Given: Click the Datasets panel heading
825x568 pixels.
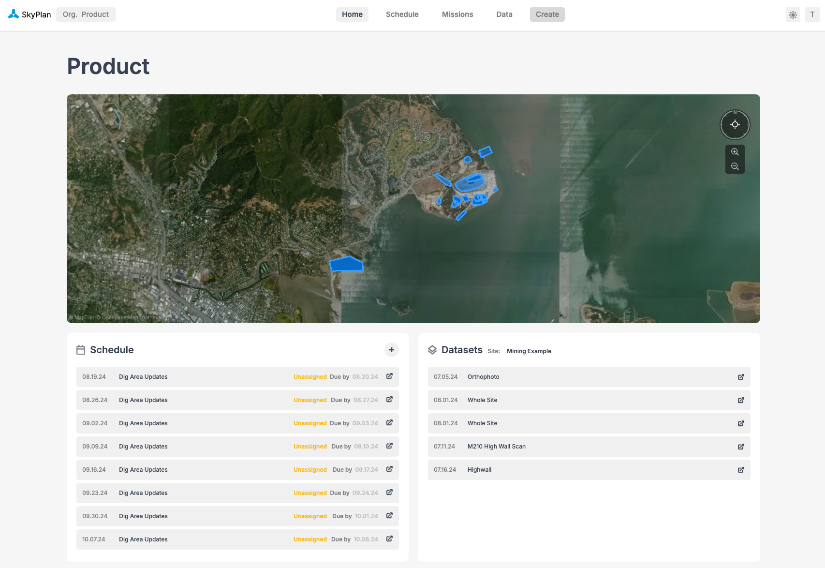Looking at the screenshot, I should 462,350.
